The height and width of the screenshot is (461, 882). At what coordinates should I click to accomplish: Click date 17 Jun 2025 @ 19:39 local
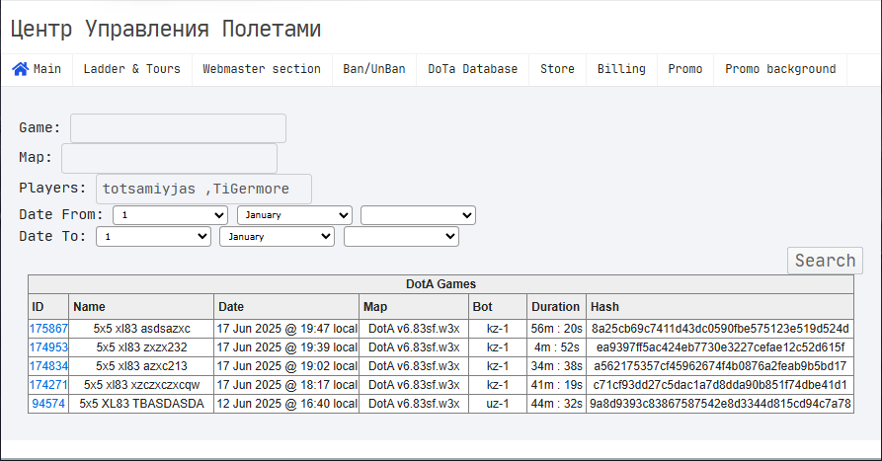tap(286, 347)
